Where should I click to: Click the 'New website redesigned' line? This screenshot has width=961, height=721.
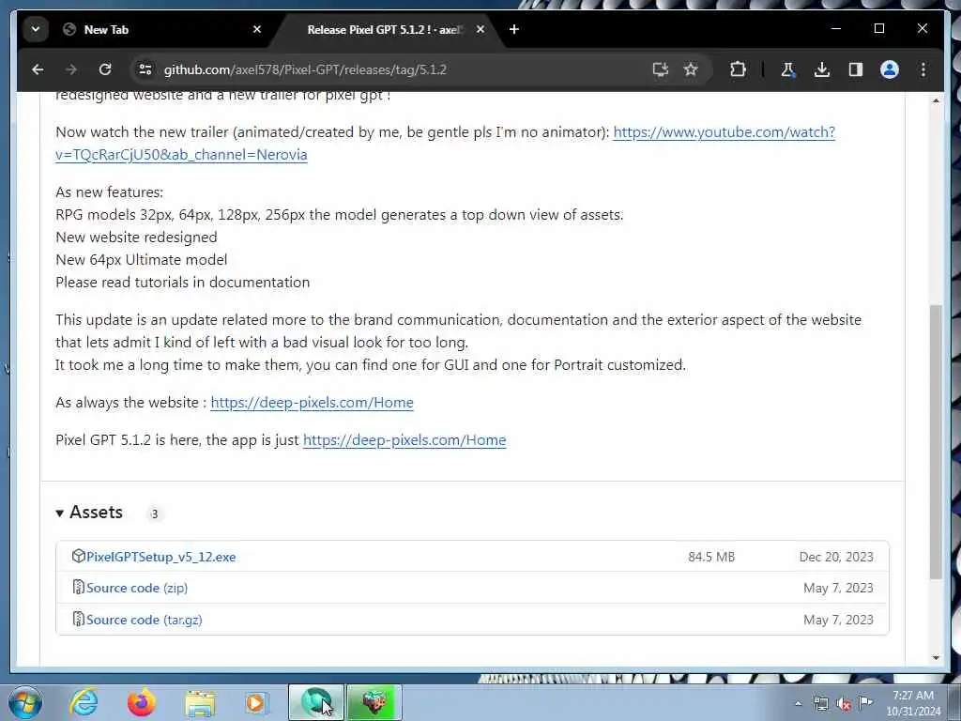[136, 238]
